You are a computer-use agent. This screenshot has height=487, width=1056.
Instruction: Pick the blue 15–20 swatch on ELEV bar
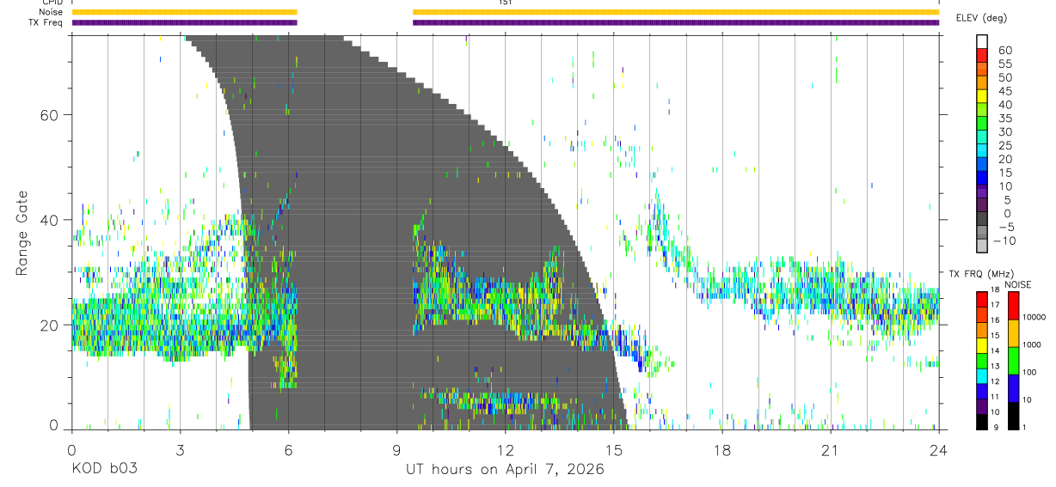click(982, 163)
